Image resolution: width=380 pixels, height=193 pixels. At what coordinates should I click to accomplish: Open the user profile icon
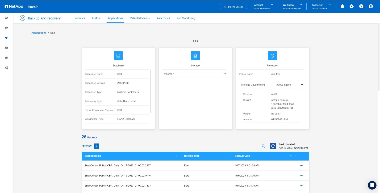point(371,6)
